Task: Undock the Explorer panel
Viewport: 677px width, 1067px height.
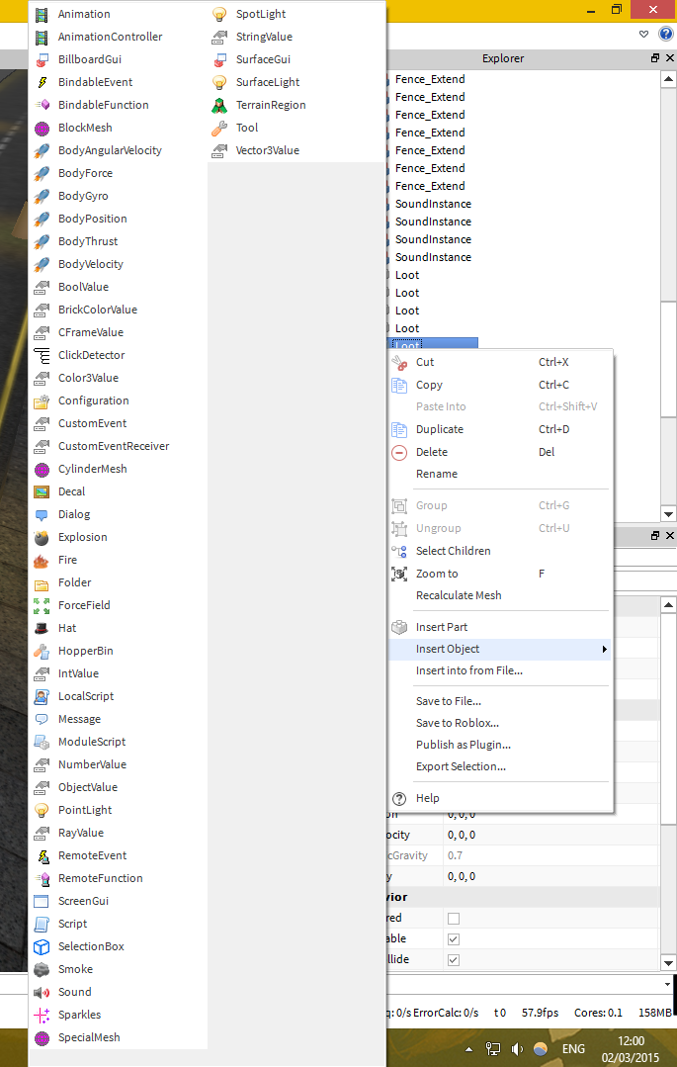Action: [655, 58]
